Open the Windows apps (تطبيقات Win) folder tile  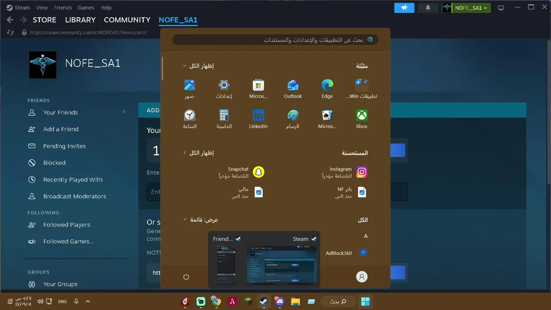click(362, 89)
